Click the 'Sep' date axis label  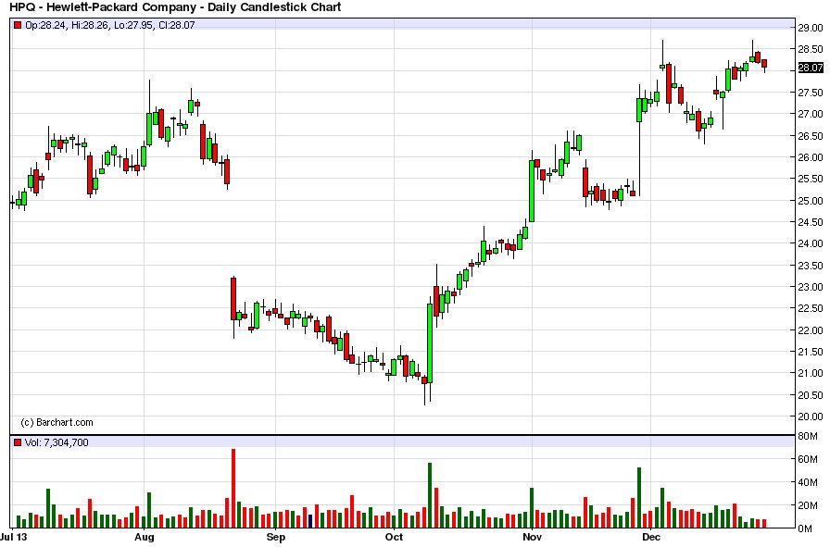276,537
